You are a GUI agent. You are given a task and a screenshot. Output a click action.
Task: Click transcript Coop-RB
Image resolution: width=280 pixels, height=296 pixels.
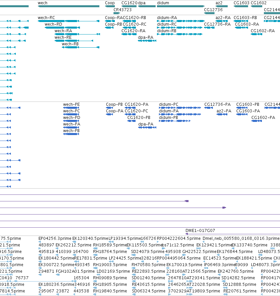pos(114,24)
